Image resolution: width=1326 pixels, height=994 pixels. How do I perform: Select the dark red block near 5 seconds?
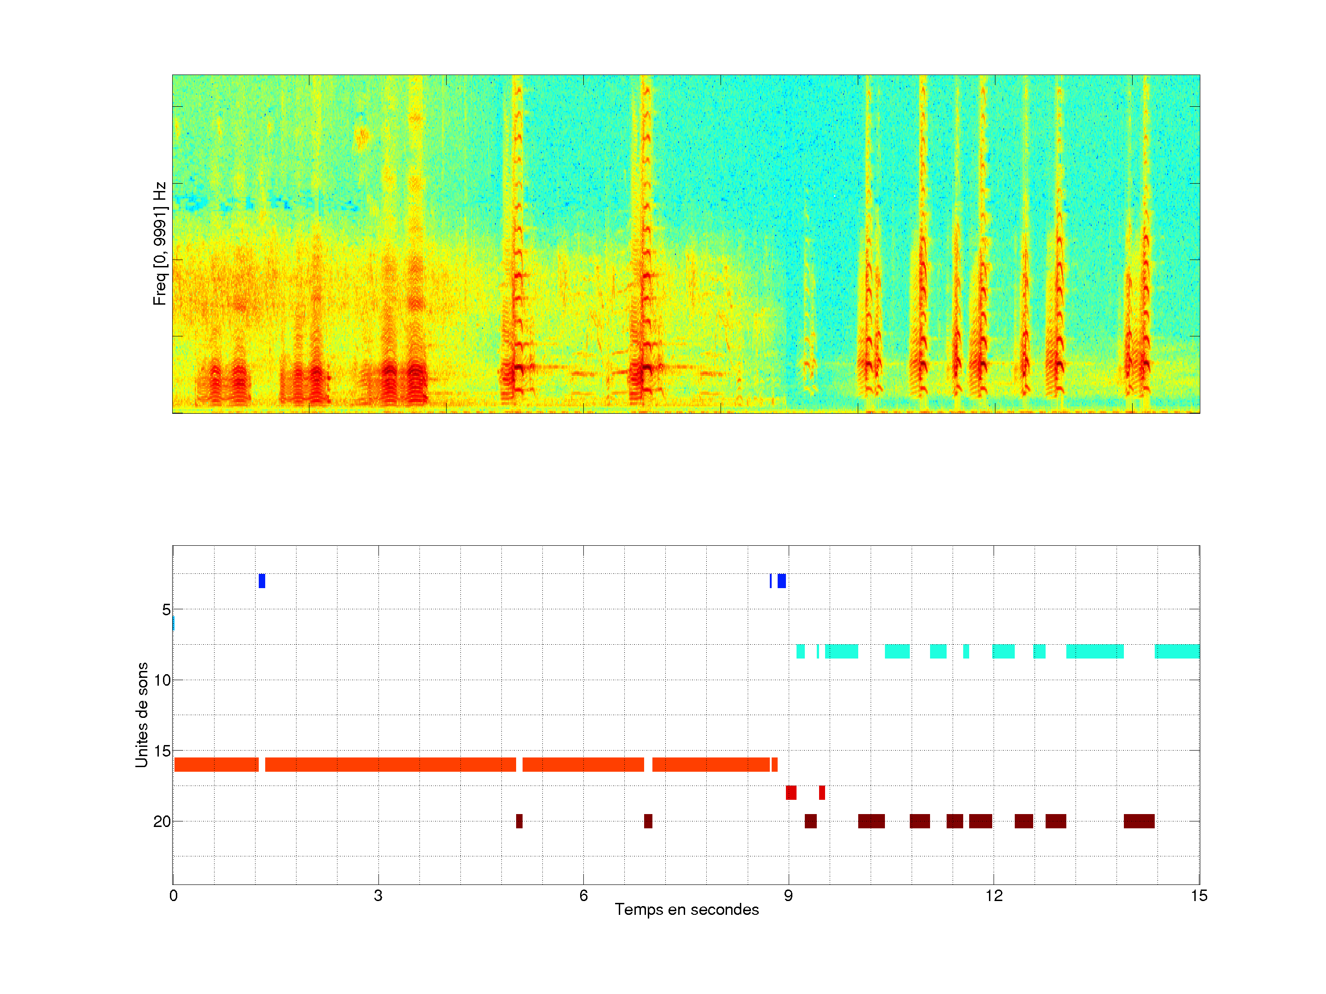coord(519,821)
